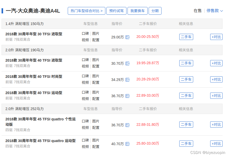229x157 pixels.
Task: Open 口碑 link for 45 TFSI quattro 个性运动版
Action: click(85, 121)
